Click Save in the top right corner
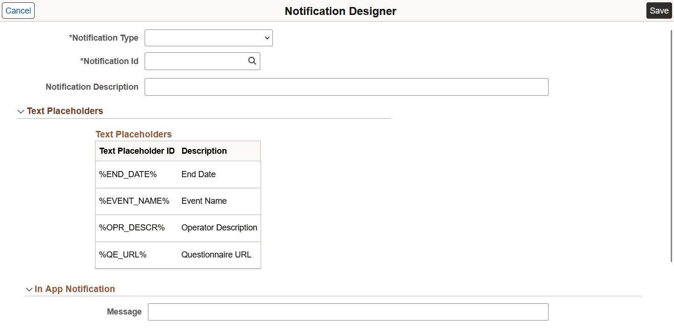Screen dimensions: 674x329 coord(659,10)
